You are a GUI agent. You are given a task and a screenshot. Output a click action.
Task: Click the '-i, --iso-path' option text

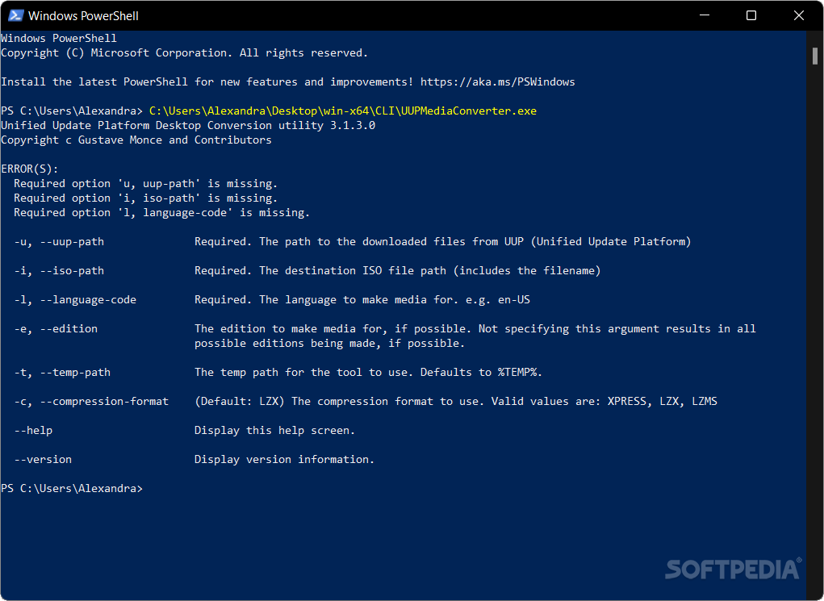(x=59, y=270)
